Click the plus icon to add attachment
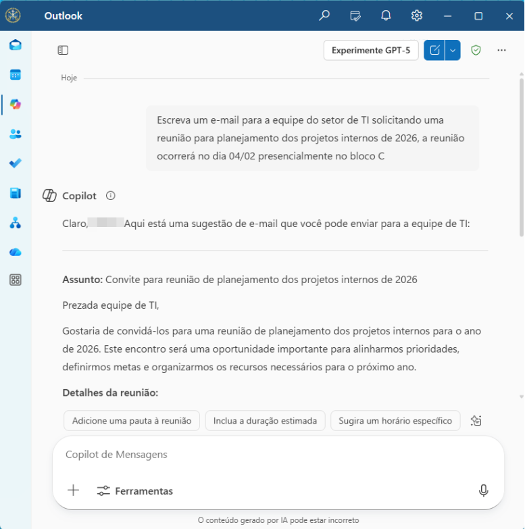 click(x=74, y=490)
